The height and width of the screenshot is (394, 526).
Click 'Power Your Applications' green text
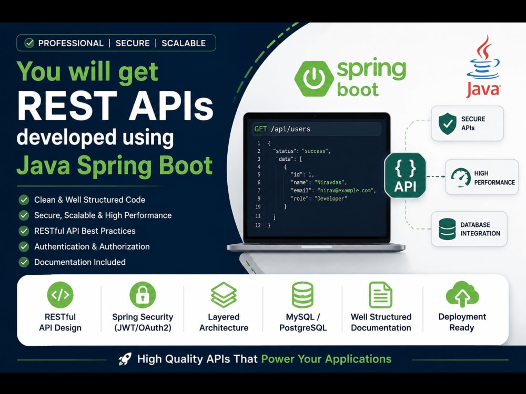326,359
